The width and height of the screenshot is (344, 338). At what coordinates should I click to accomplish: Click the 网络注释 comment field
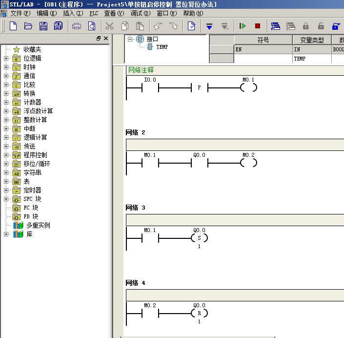(235, 70)
